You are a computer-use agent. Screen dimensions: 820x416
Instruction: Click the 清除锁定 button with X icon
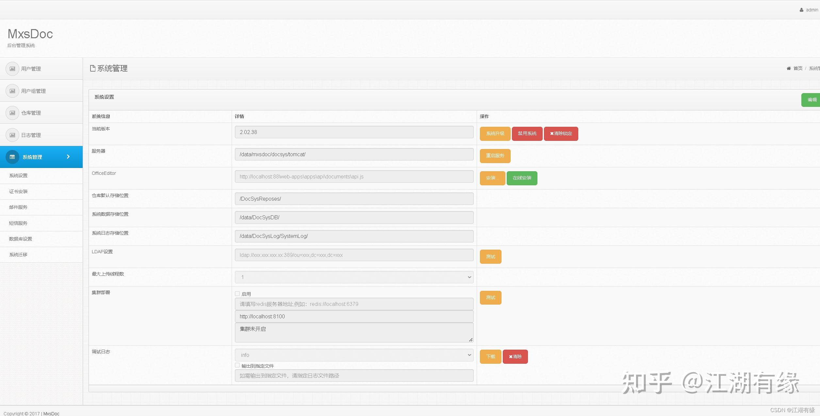561,134
